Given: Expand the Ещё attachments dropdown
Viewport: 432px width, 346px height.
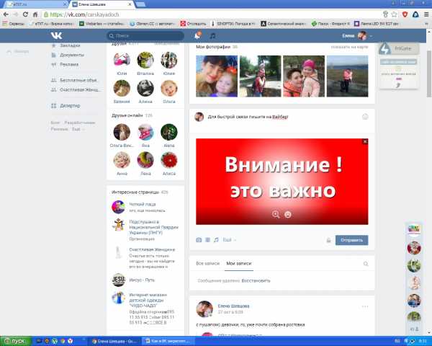Looking at the screenshot, I should 229,240.
